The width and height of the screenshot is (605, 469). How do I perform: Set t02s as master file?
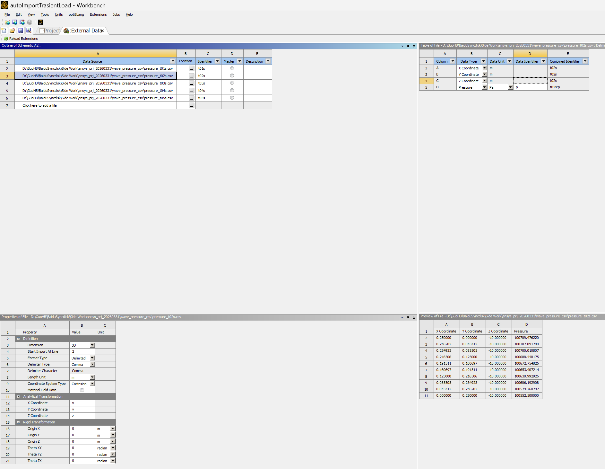coord(232,75)
